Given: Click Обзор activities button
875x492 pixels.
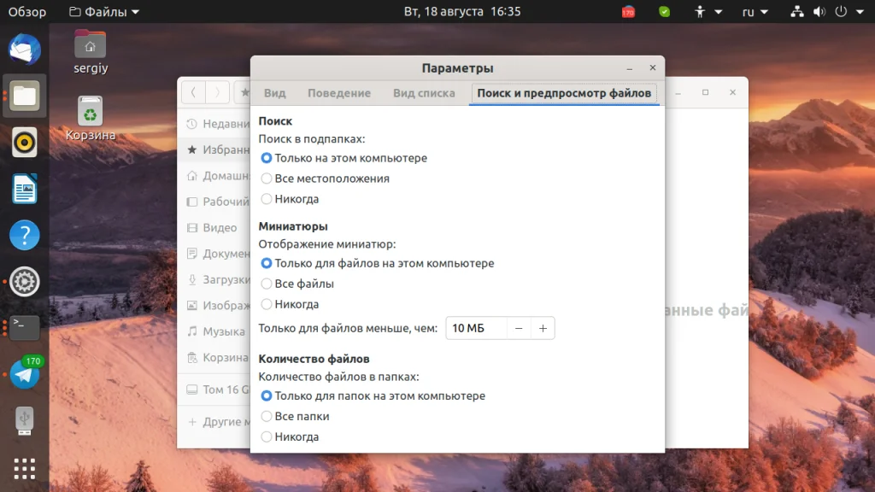Looking at the screenshot, I should (26, 12).
